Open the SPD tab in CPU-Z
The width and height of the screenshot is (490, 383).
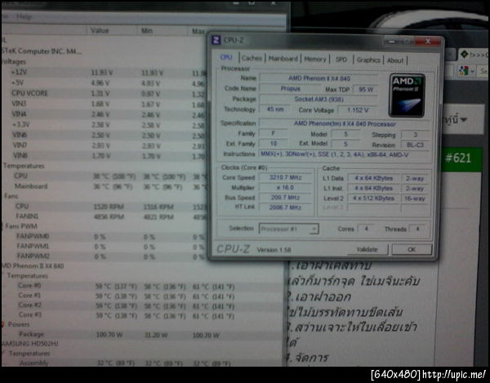(341, 60)
